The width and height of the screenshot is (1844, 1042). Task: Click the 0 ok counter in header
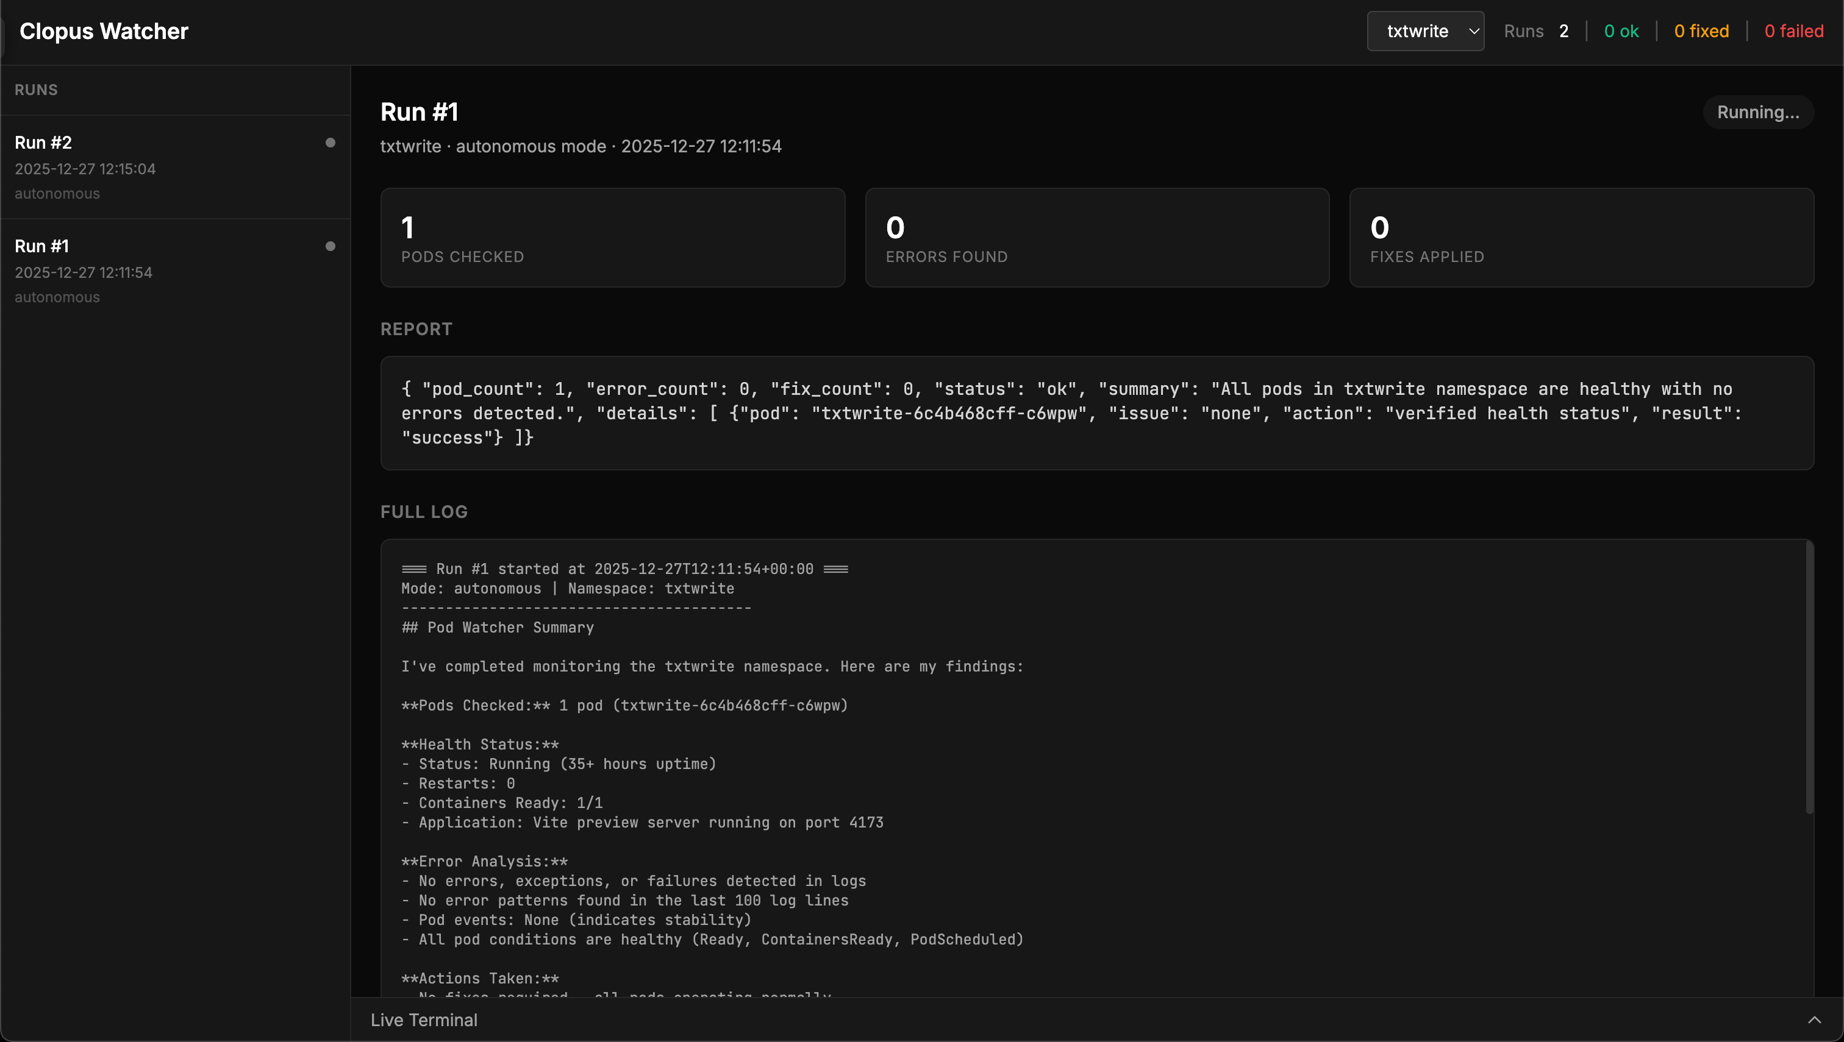coord(1621,32)
